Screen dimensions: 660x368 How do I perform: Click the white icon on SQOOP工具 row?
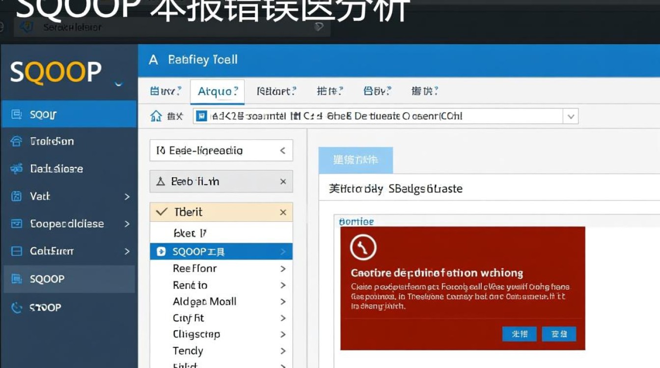(x=161, y=252)
